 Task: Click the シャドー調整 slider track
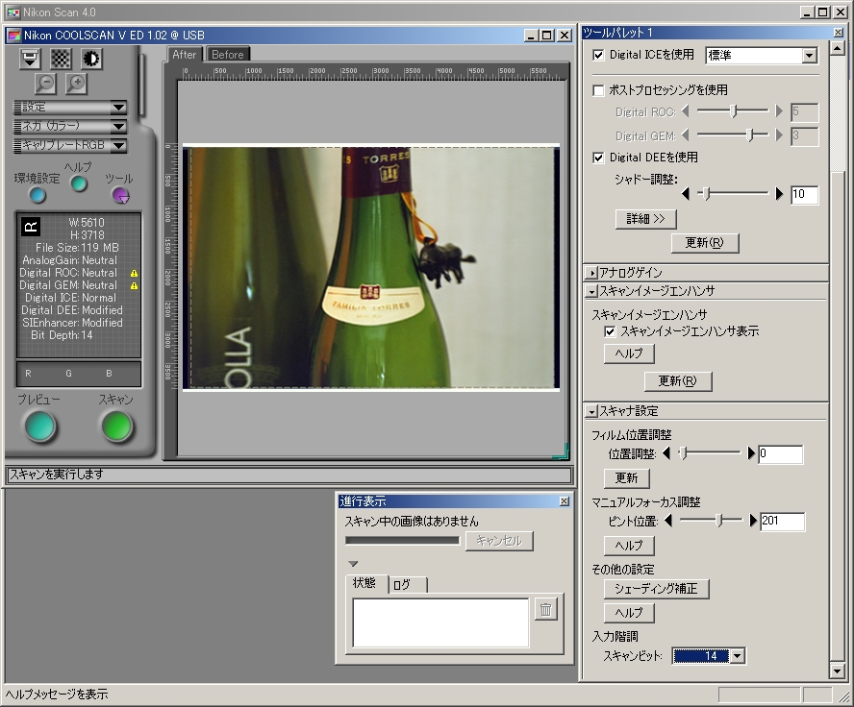(x=732, y=193)
